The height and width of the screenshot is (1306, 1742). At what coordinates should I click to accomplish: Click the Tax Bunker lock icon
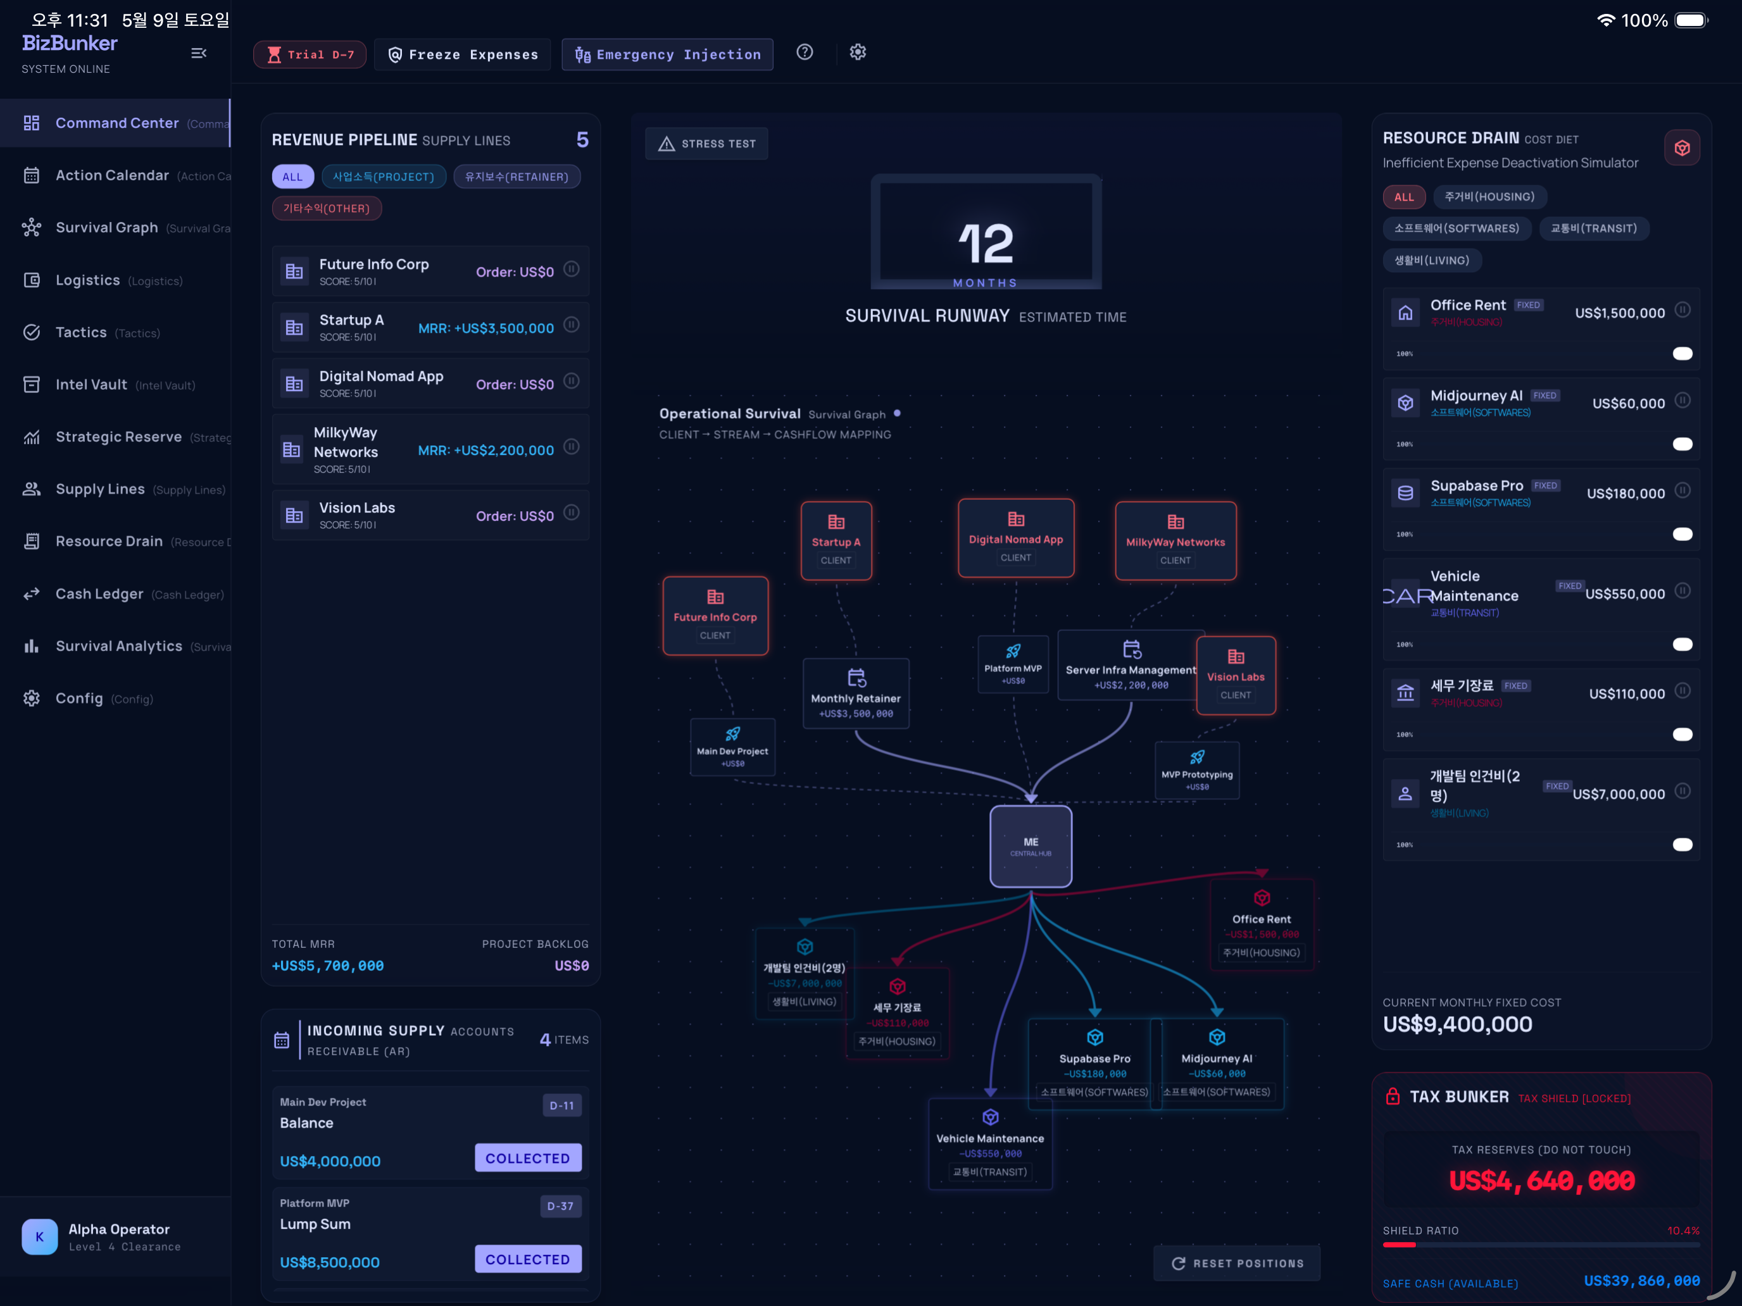pos(1393,1097)
